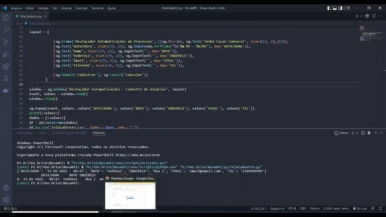Image resolution: width=386 pixels, height=217 pixels.
Task: Open notifications bell in status bar
Action: click(381, 209)
